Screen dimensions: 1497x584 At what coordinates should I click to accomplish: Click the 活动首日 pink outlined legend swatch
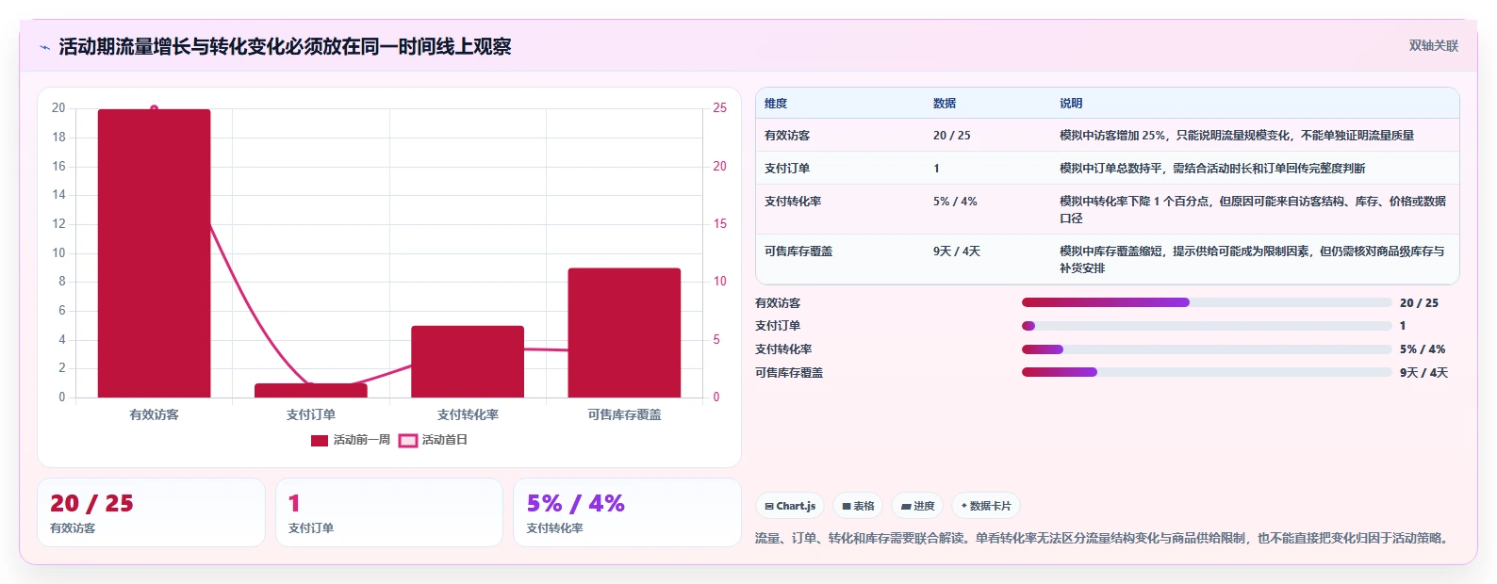[408, 440]
